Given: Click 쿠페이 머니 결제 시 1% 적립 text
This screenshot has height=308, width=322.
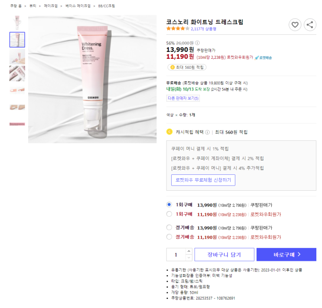Looking at the screenshot, I should tap(200, 149).
